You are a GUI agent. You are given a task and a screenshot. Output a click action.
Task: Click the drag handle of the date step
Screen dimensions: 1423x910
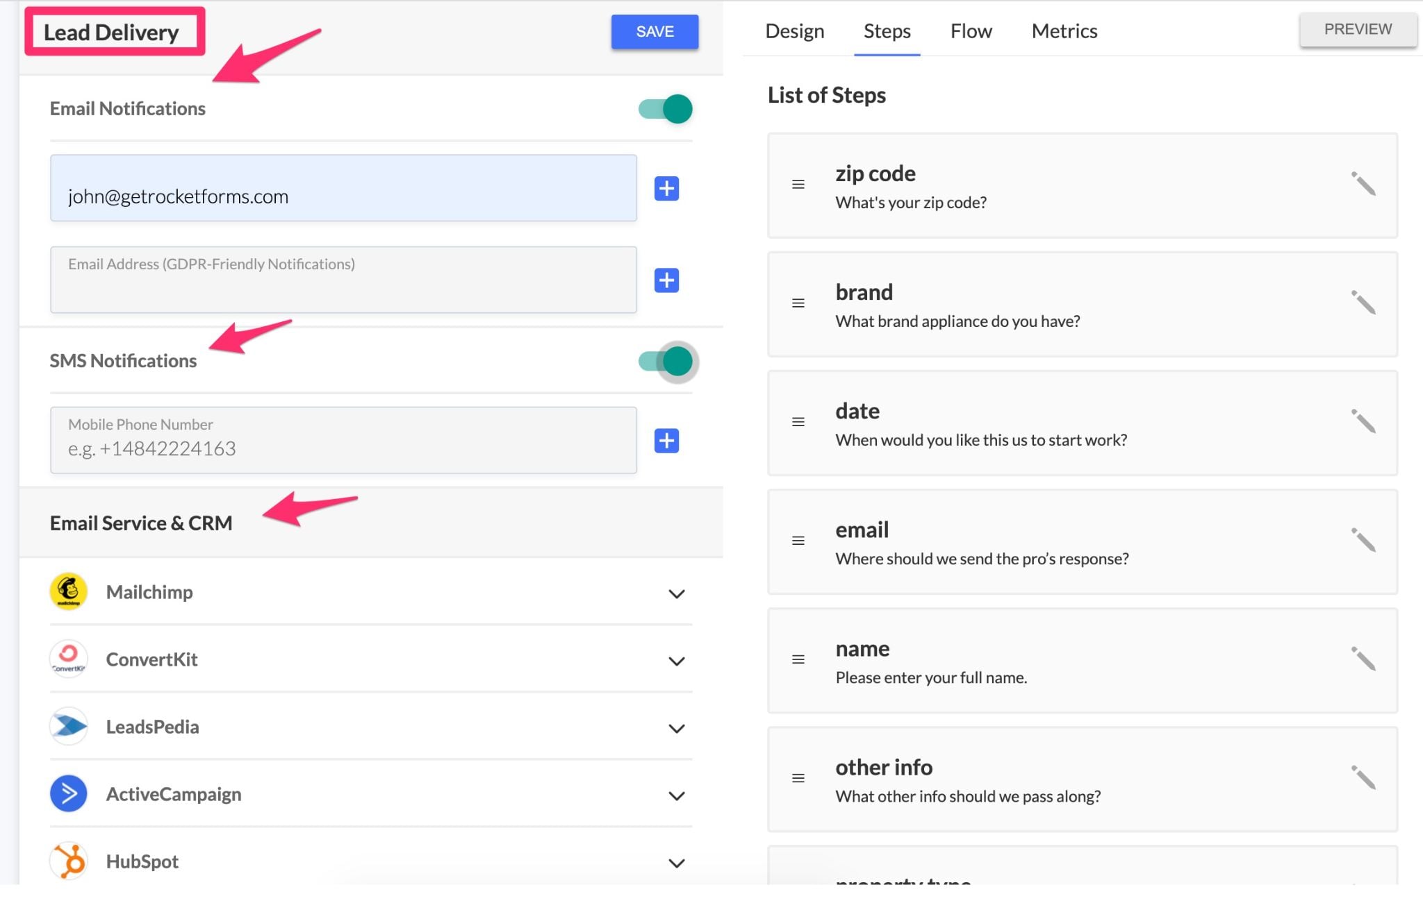[x=798, y=422]
